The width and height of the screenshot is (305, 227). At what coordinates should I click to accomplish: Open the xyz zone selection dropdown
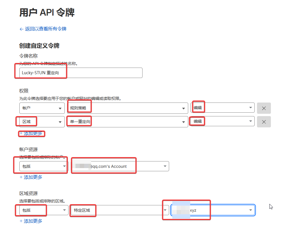click(213, 210)
